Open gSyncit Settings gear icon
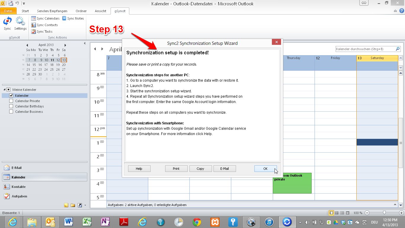Viewport: 405px width, 228px height. click(20, 23)
